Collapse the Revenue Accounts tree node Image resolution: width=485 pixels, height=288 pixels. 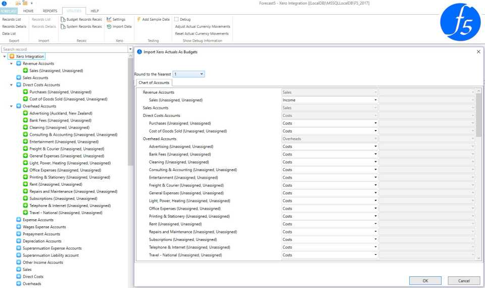12,64
